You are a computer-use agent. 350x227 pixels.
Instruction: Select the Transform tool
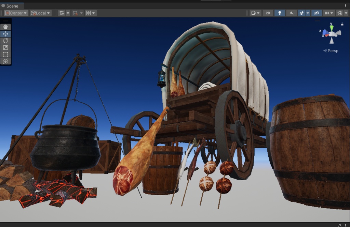[x=5, y=61]
